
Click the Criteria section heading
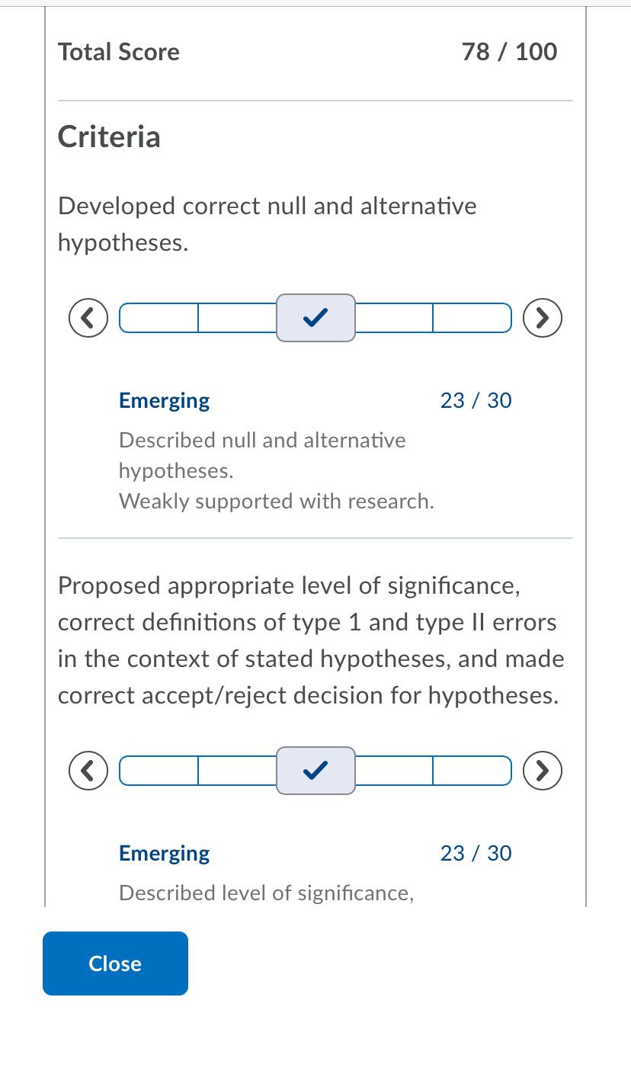click(109, 137)
